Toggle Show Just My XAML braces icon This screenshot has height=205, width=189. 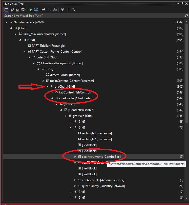pyautogui.click(x=73, y=10)
